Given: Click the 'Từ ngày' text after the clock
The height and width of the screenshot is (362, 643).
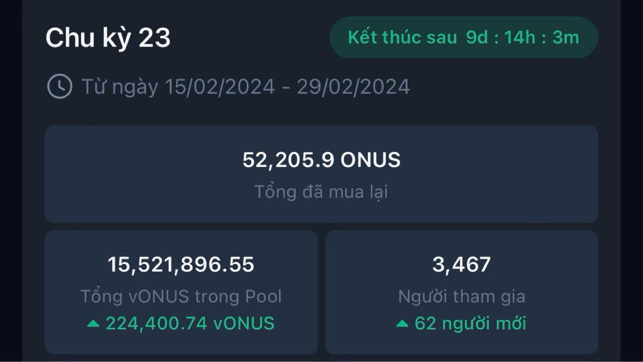Looking at the screenshot, I should (119, 87).
